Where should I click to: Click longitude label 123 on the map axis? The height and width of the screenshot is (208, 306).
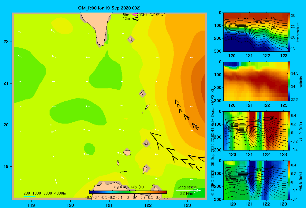pyautogui.click(x=187, y=205)
